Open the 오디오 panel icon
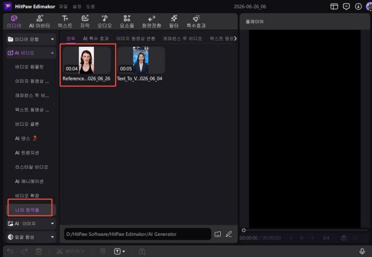This screenshot has height=257, width=372. point(105,18)
